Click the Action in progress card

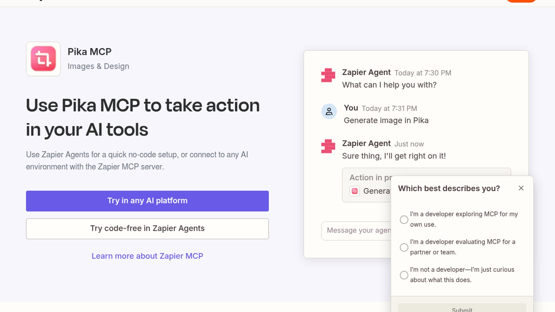click(x=367, y=185)
